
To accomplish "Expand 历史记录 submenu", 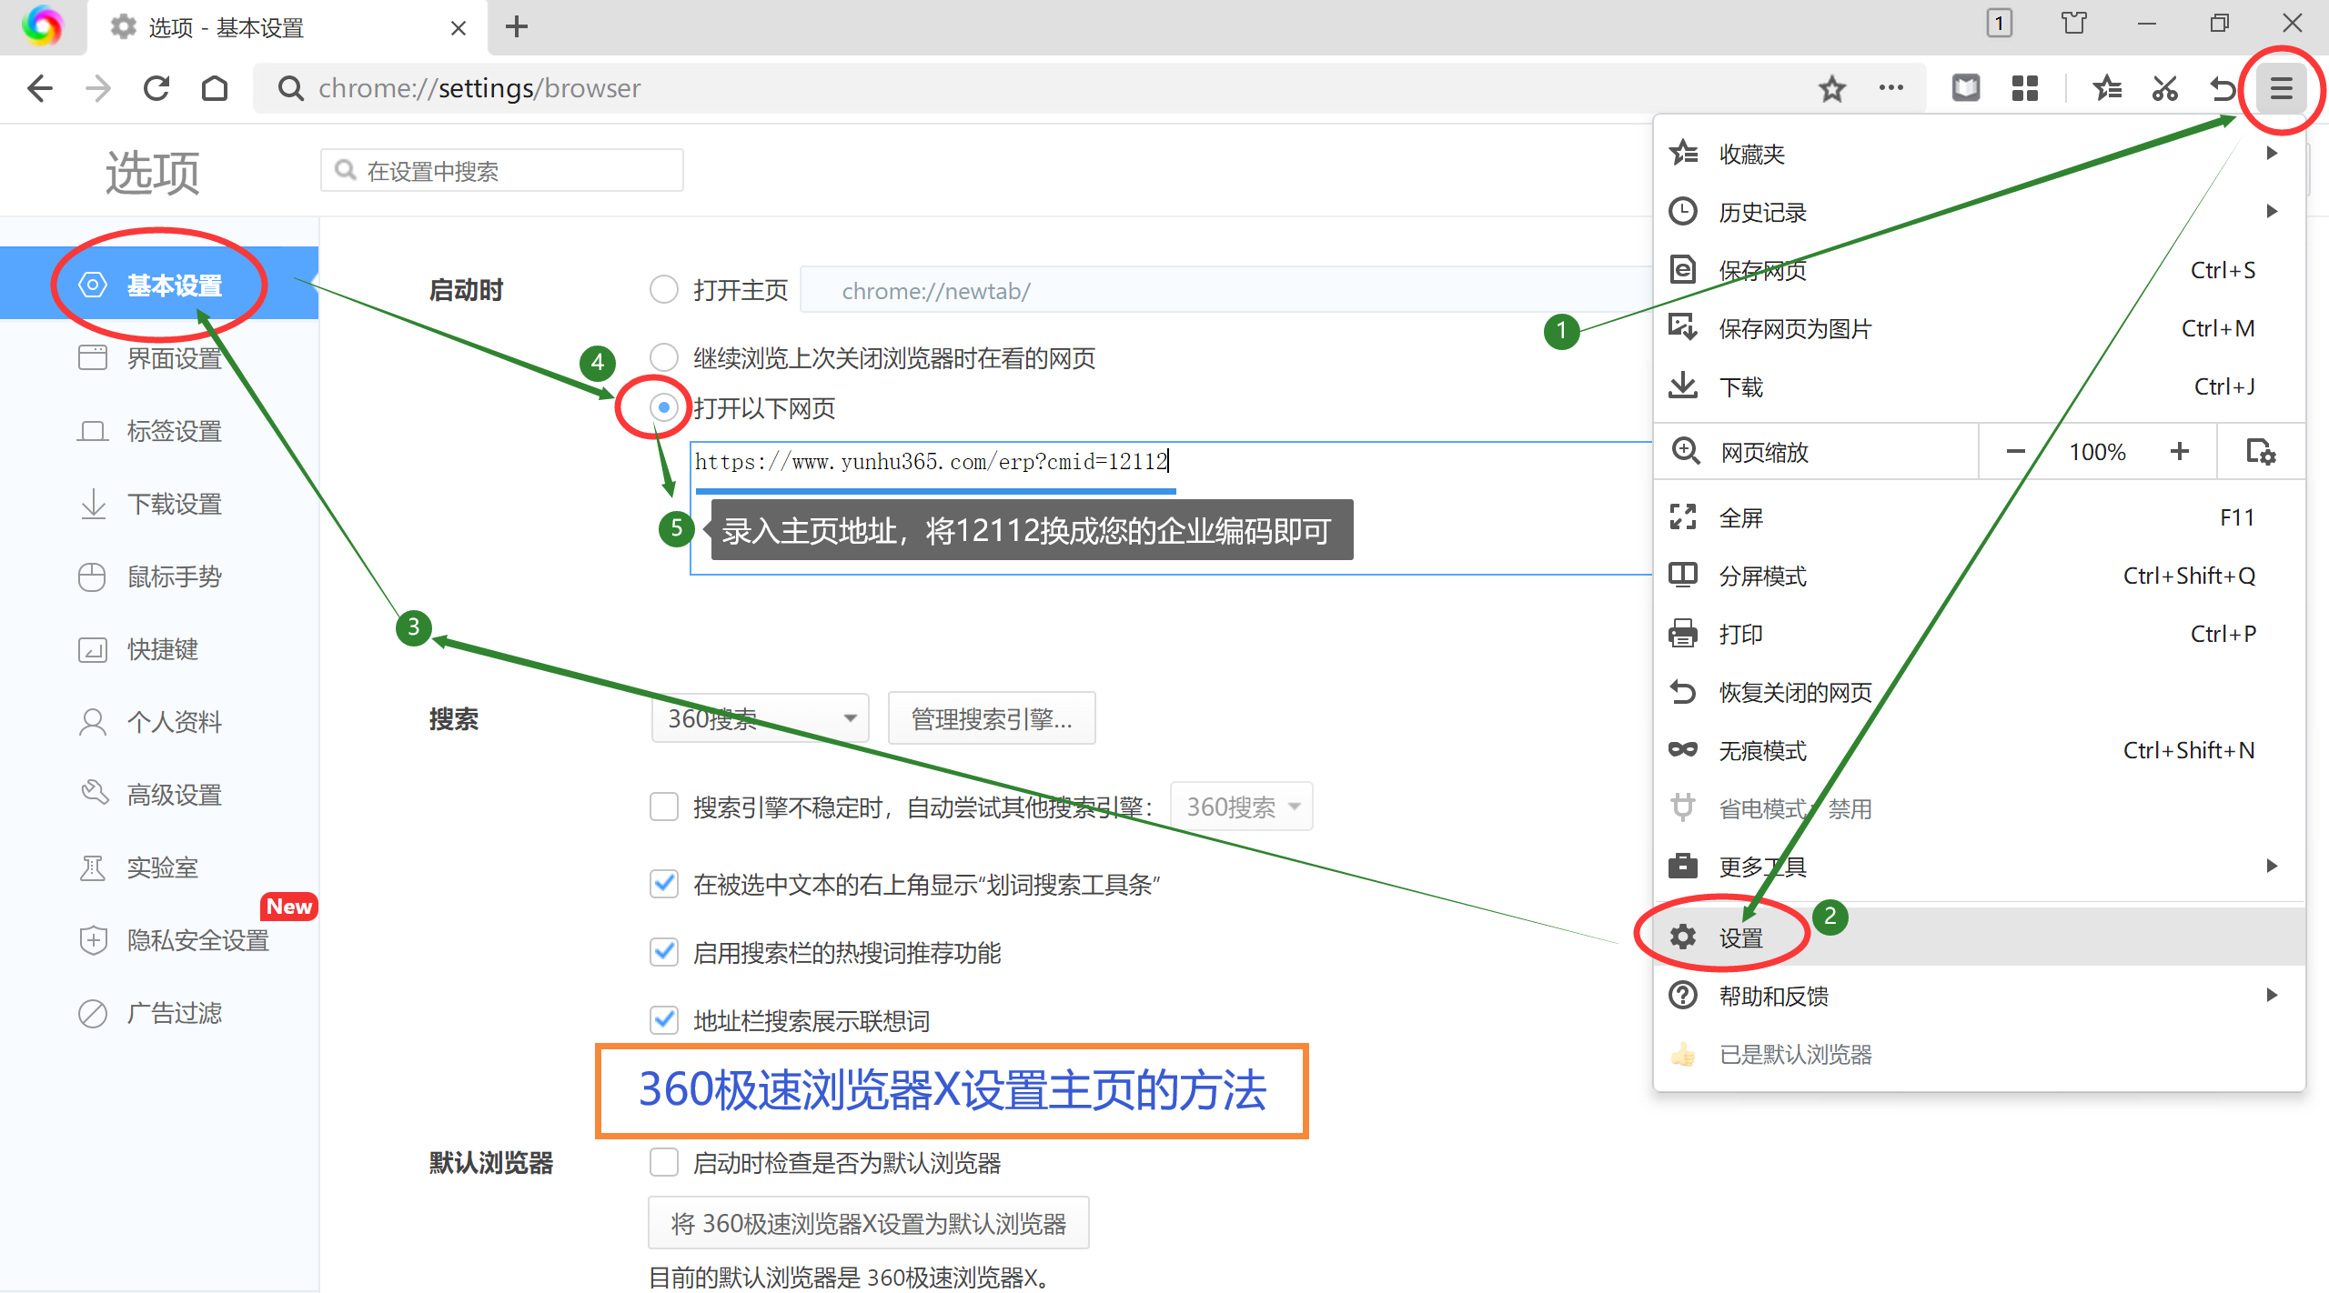I will click(1980, 212).
